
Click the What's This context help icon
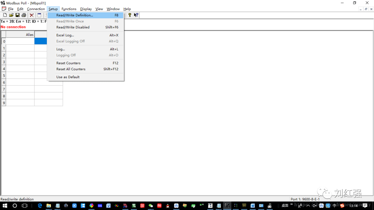pos(136,15)
